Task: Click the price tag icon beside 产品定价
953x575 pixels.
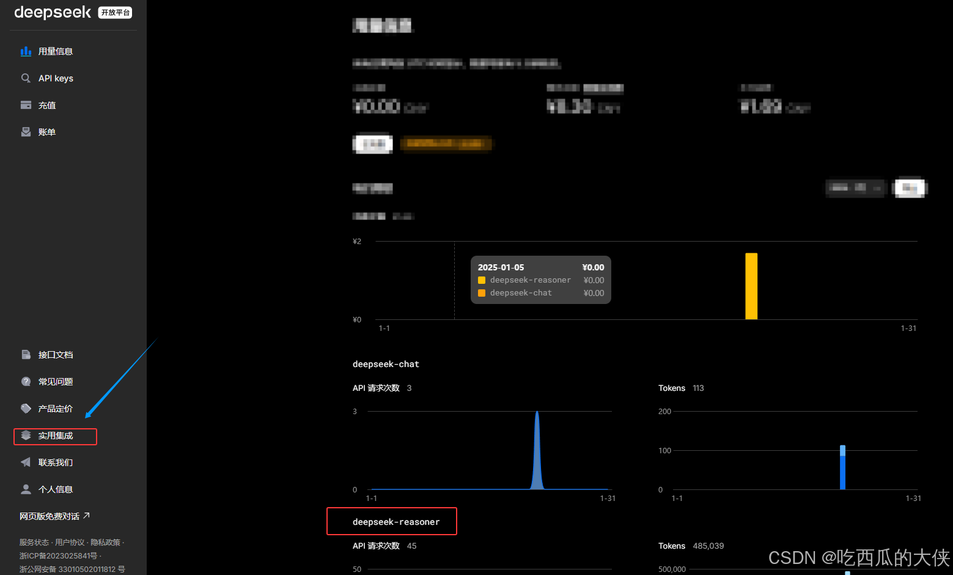Action: [x=26, y=409]
